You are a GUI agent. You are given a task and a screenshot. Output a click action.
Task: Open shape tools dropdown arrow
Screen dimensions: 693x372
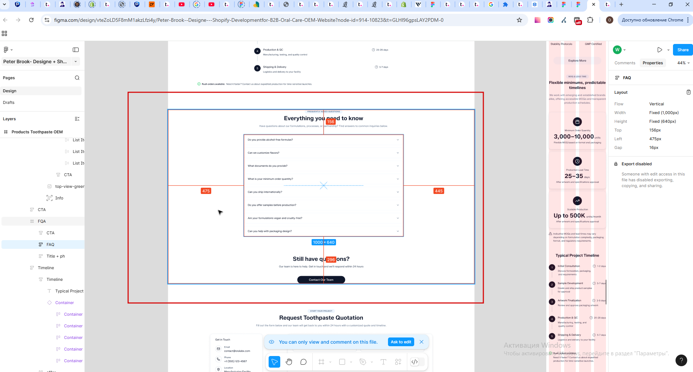[x=351, y=362]
